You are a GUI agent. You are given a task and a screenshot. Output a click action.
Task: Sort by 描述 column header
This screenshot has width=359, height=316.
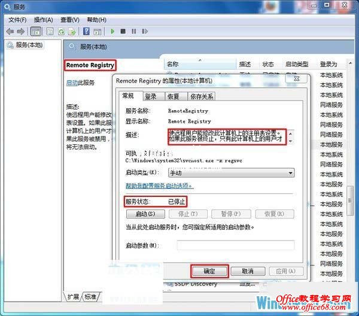click(x=247, y=64)
